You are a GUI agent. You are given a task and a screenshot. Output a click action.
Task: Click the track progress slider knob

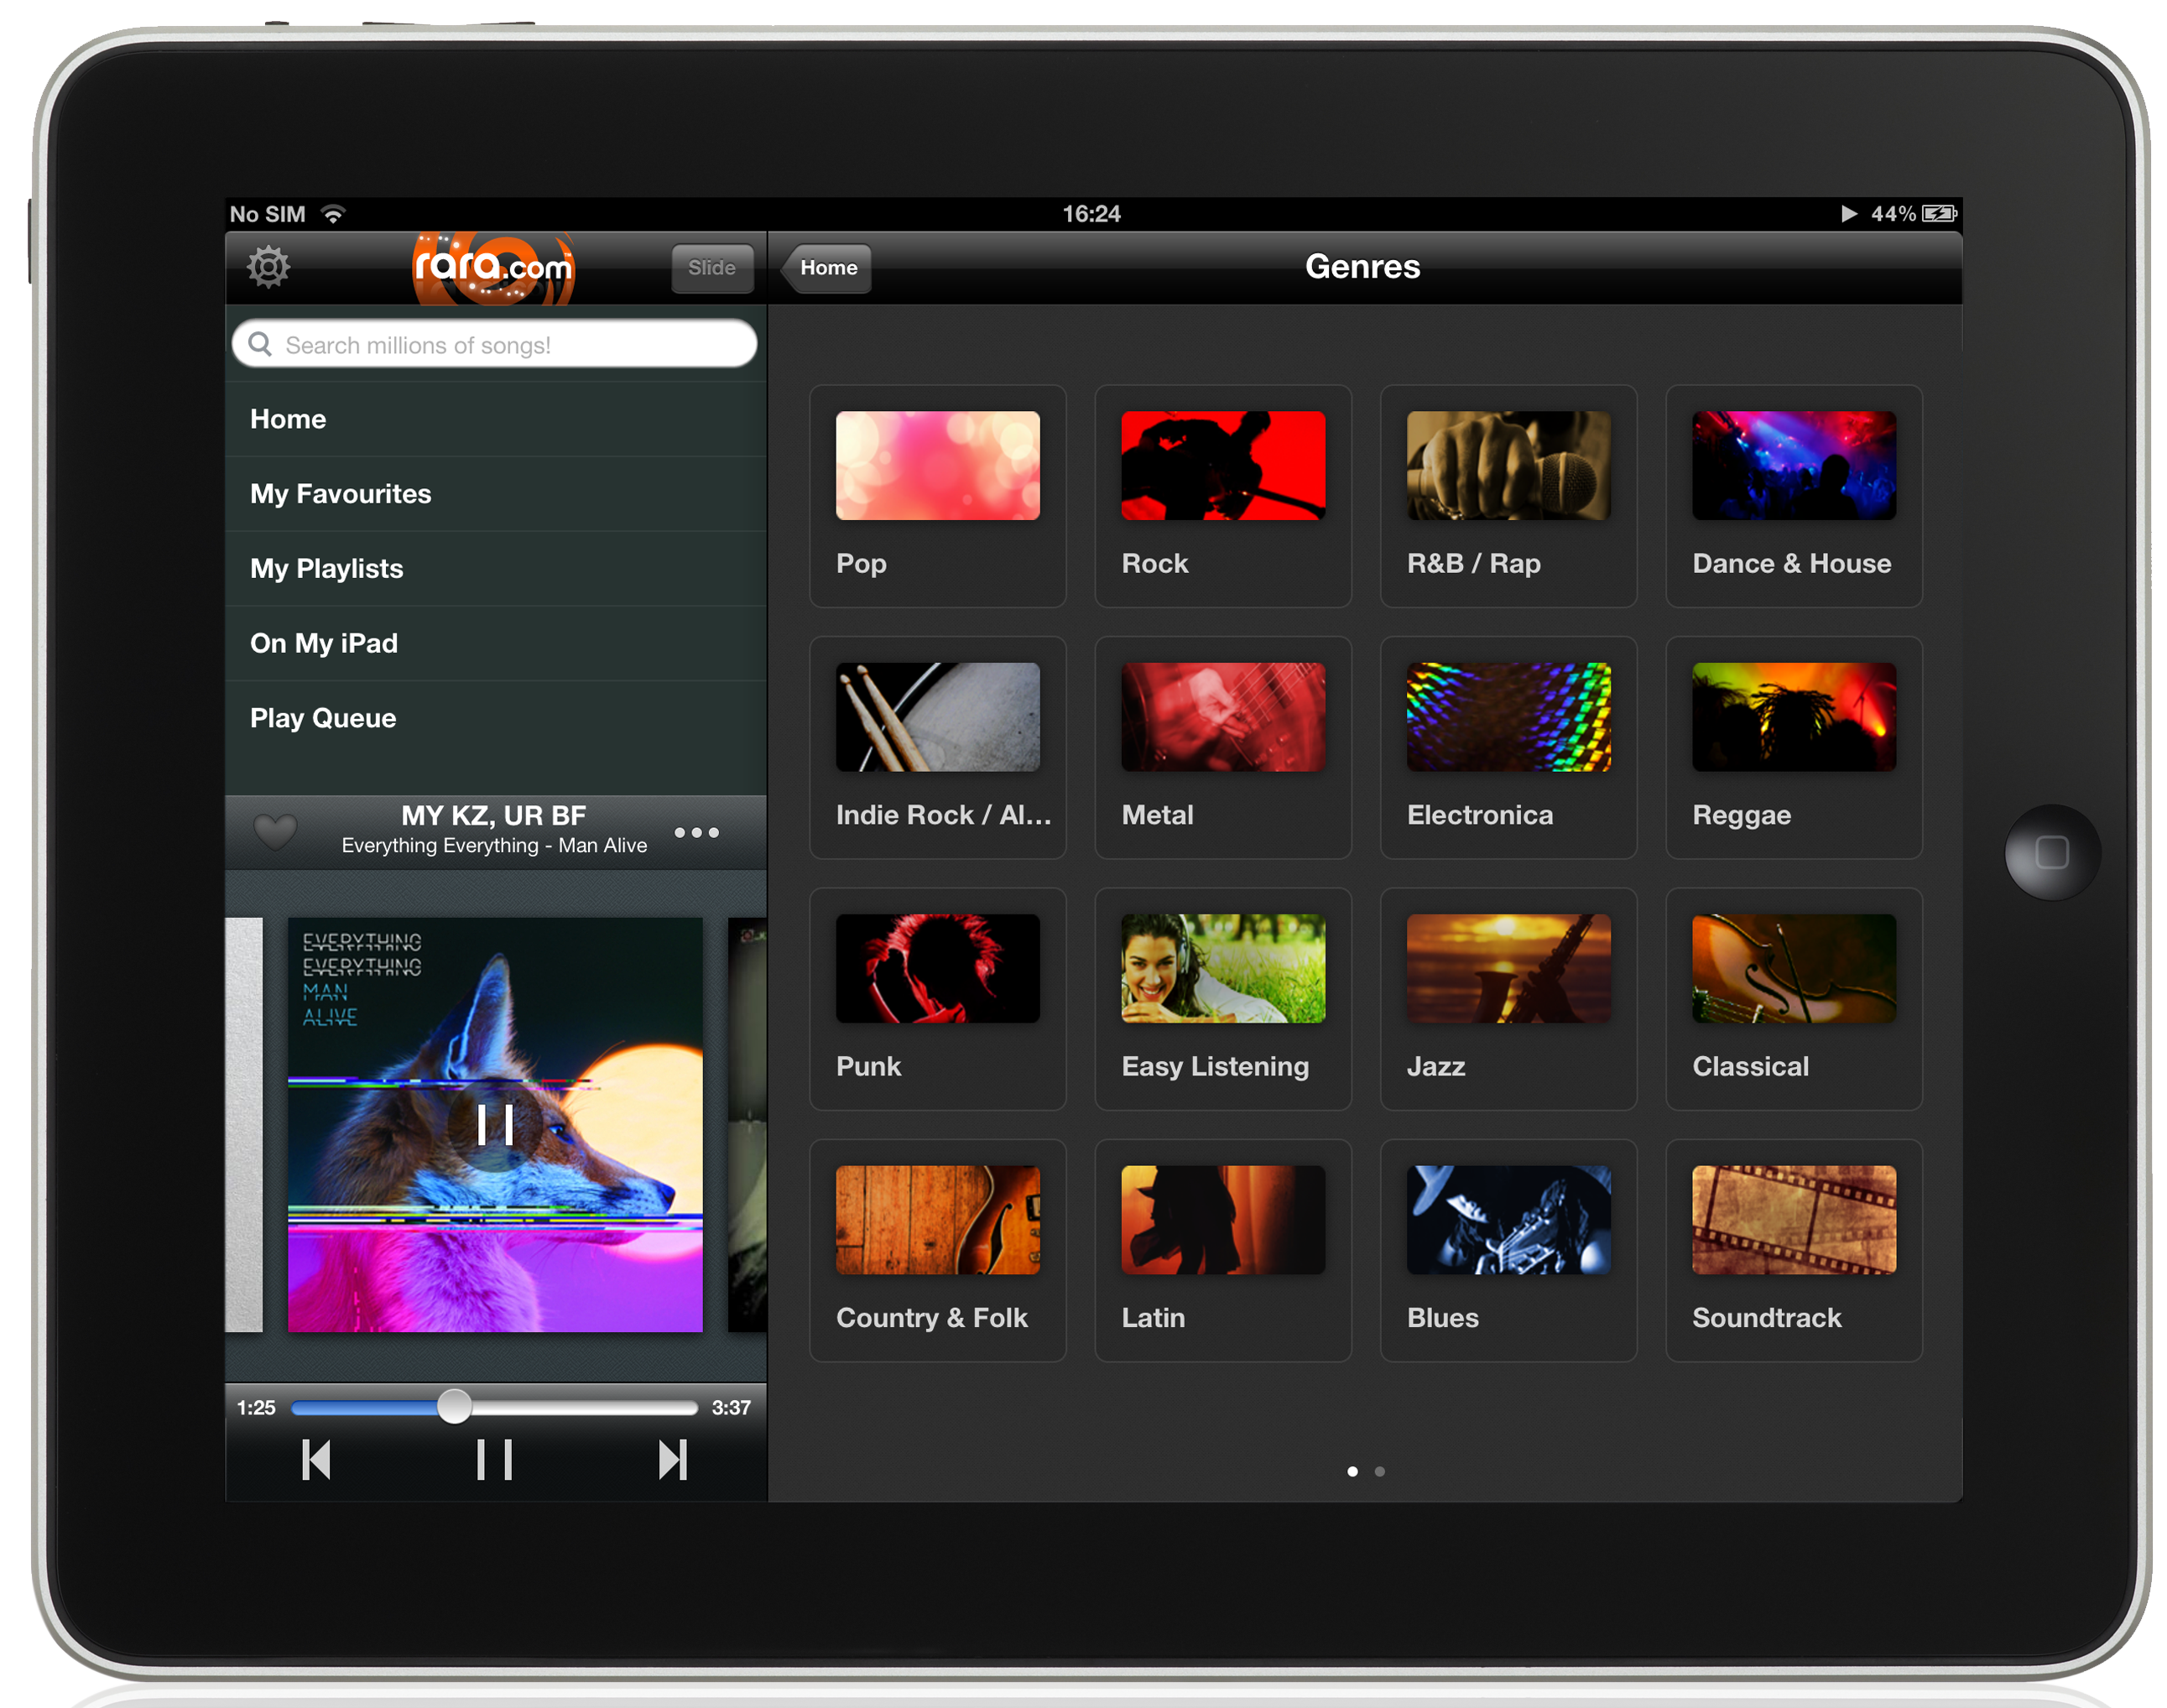[454, 1406]
